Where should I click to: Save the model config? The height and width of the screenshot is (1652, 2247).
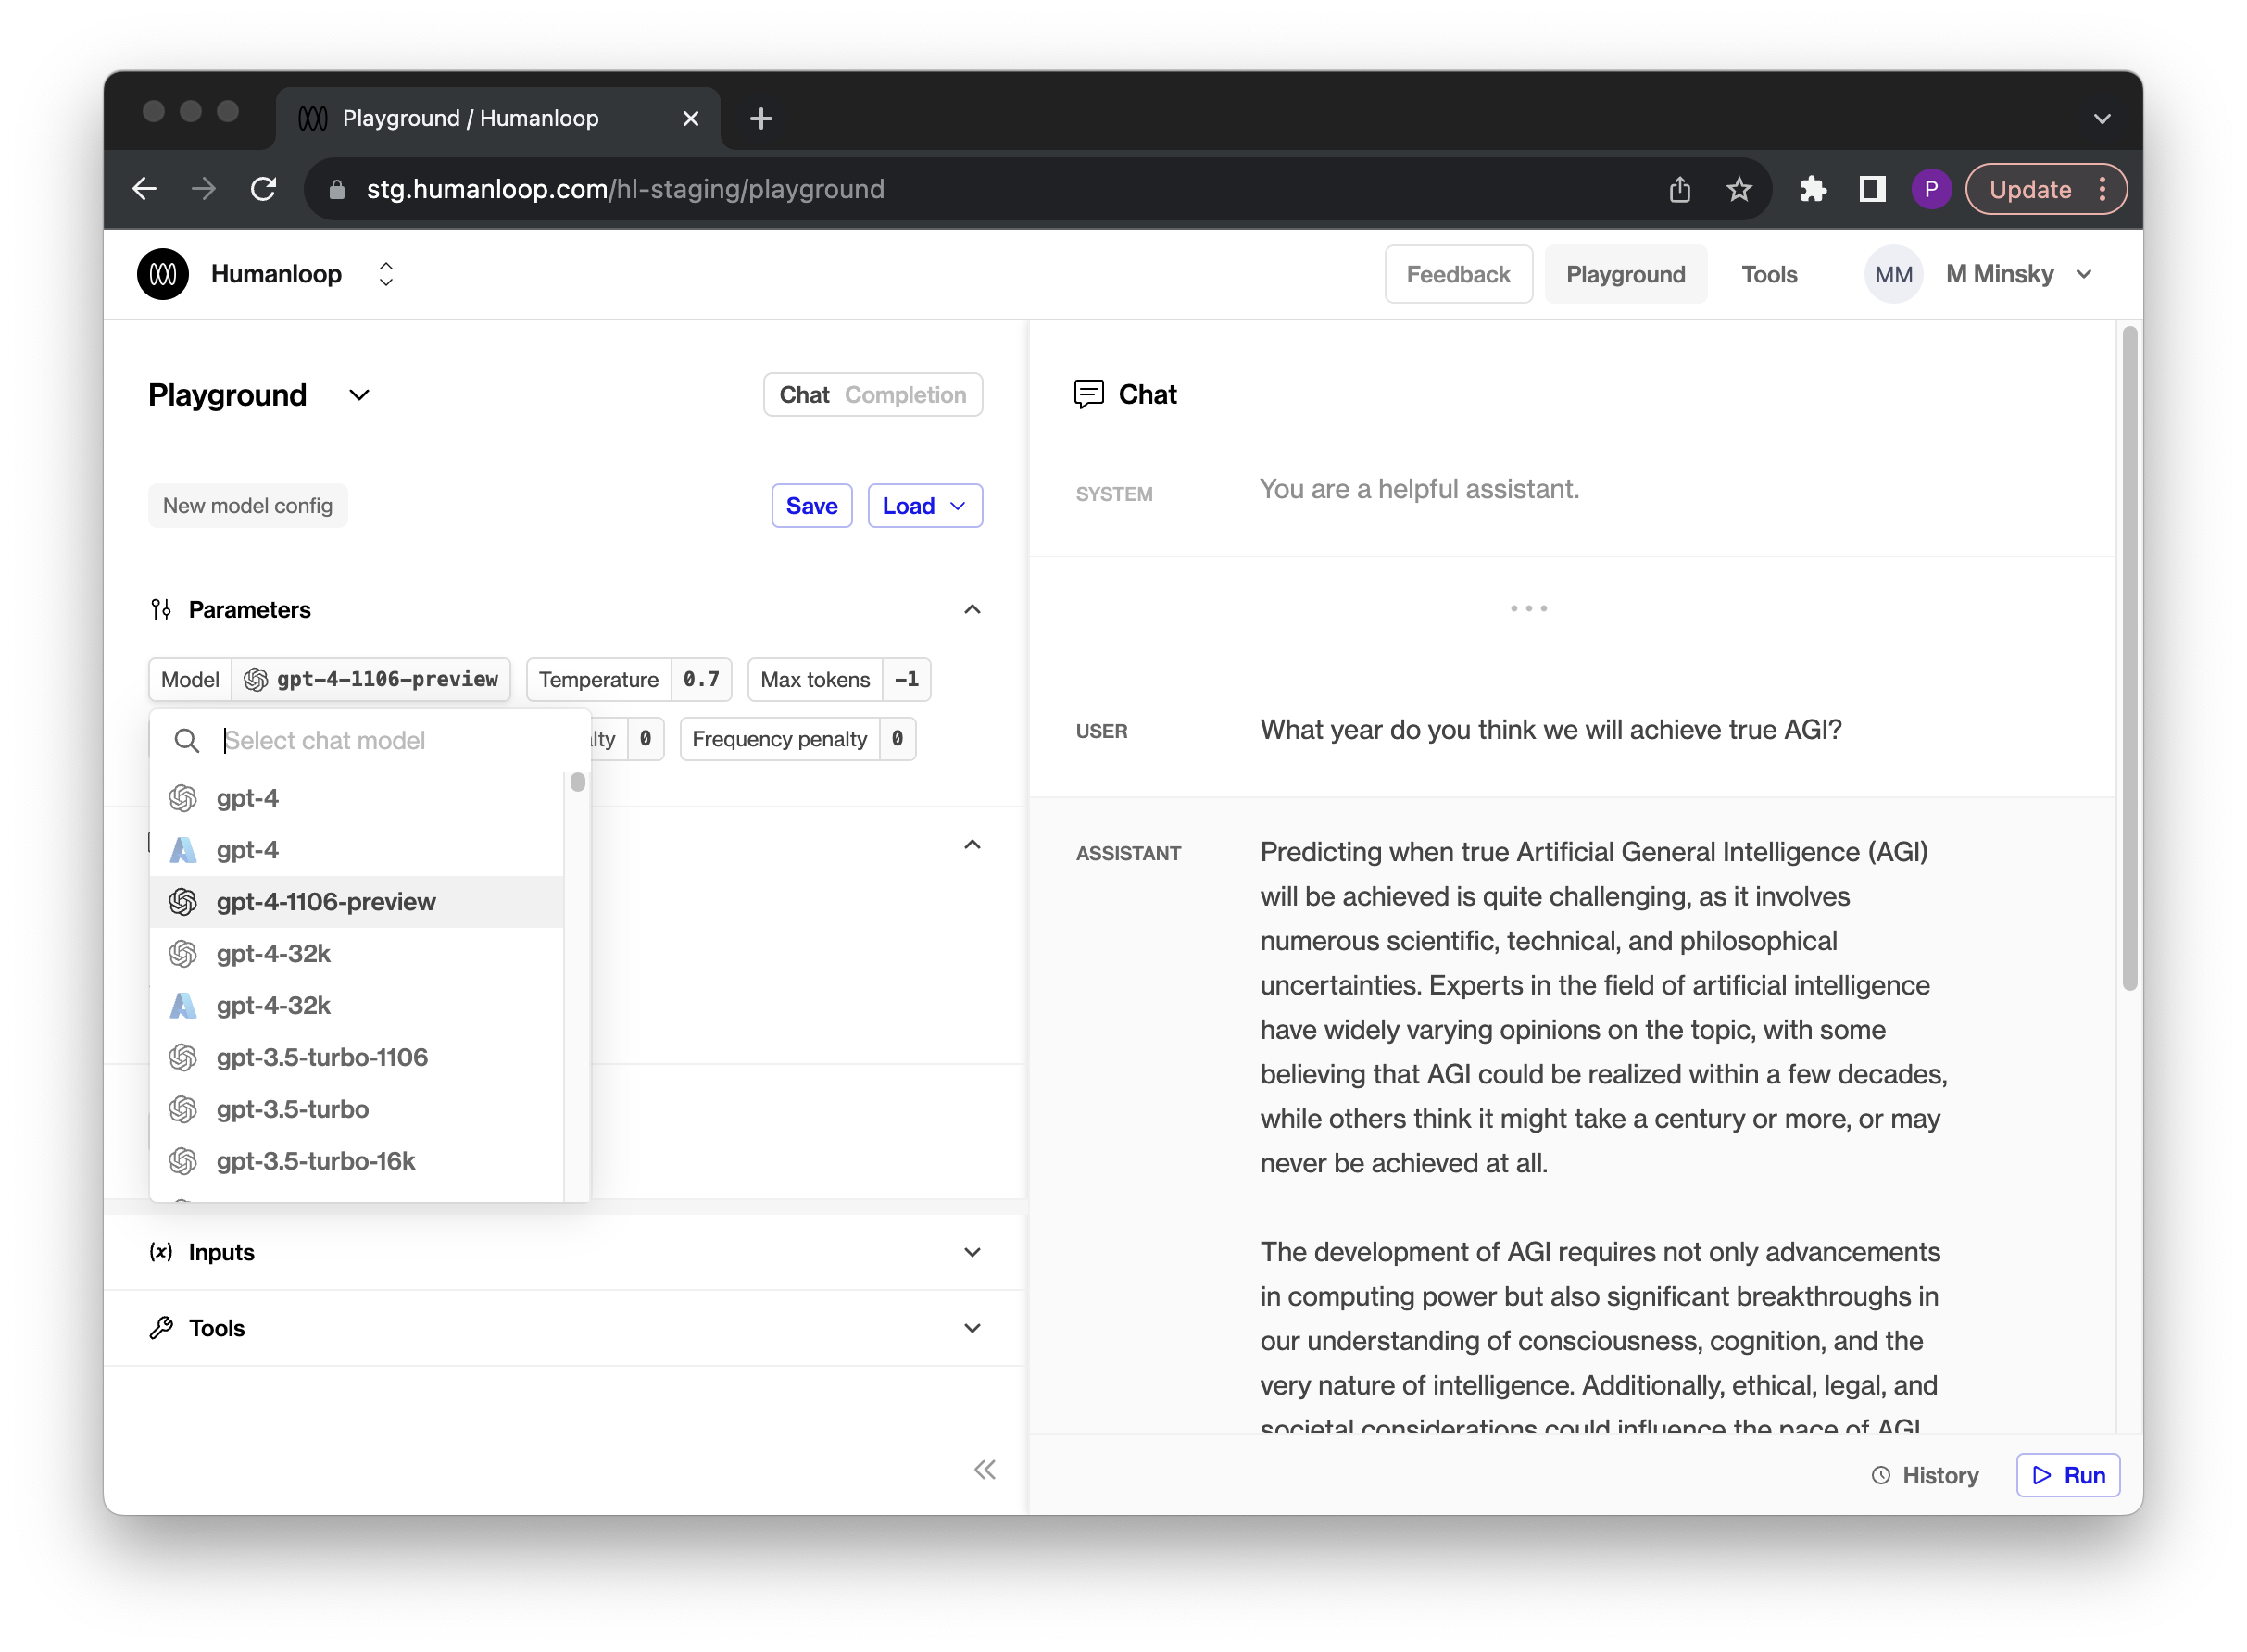pyautogui.click(x=811, y=505)
